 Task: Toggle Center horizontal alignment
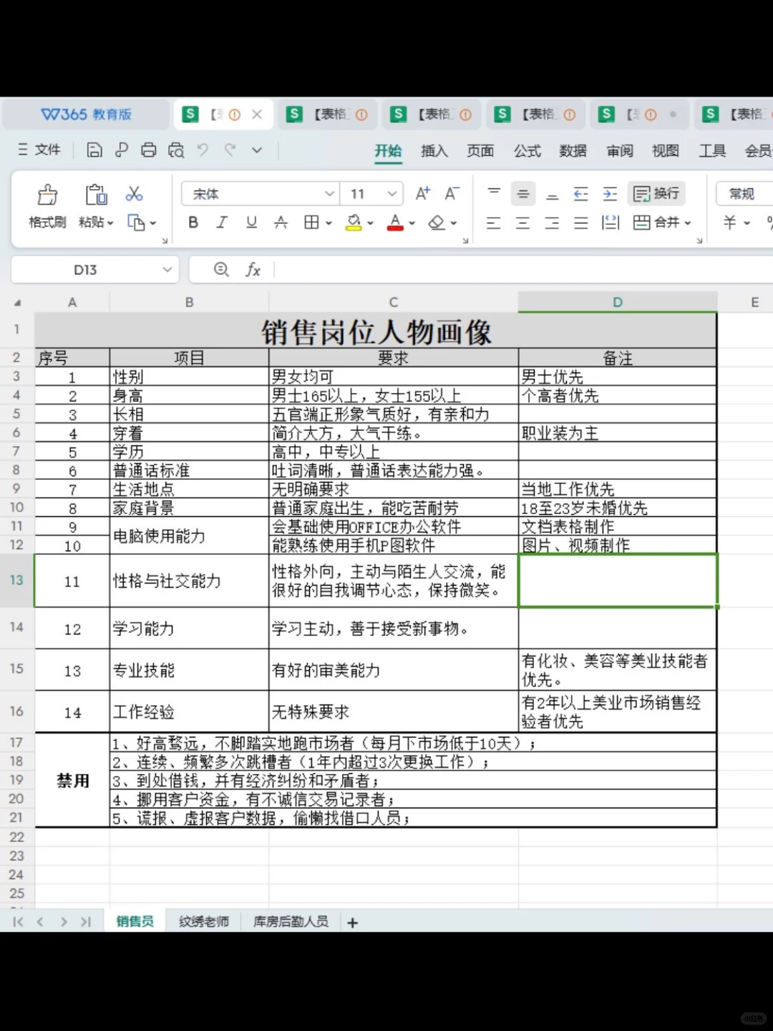click(x=523, y=223)
